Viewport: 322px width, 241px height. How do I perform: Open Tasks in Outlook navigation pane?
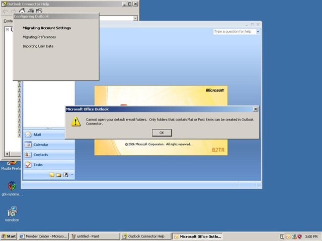click(49, 165)
